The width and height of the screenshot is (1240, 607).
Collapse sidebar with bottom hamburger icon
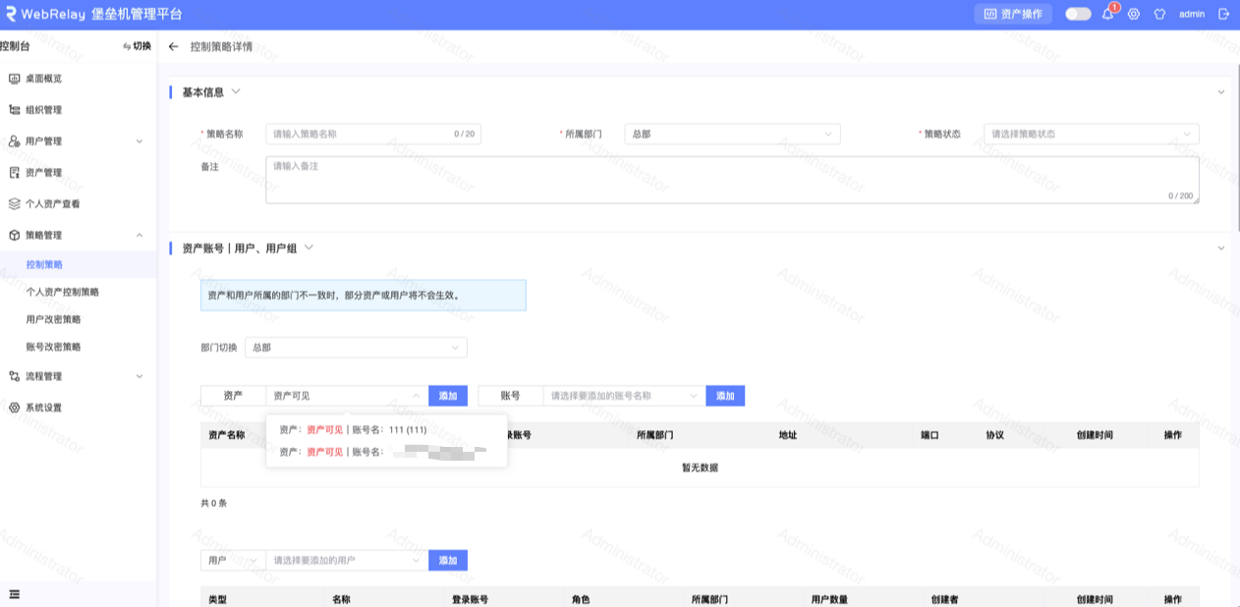[x=14, y=594]
